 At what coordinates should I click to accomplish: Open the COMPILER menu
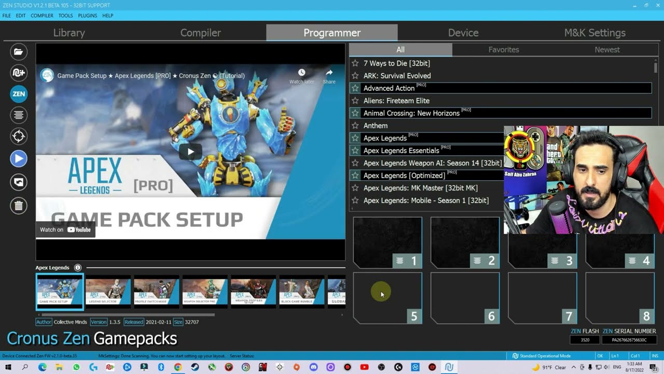[42, 16]
